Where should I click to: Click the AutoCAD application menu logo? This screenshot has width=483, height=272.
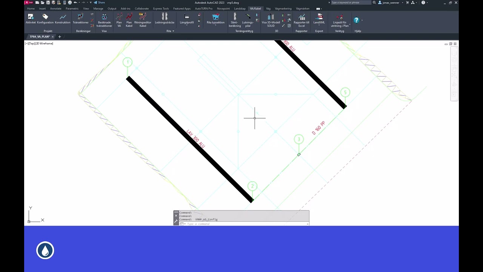click(x=29, y=3)
